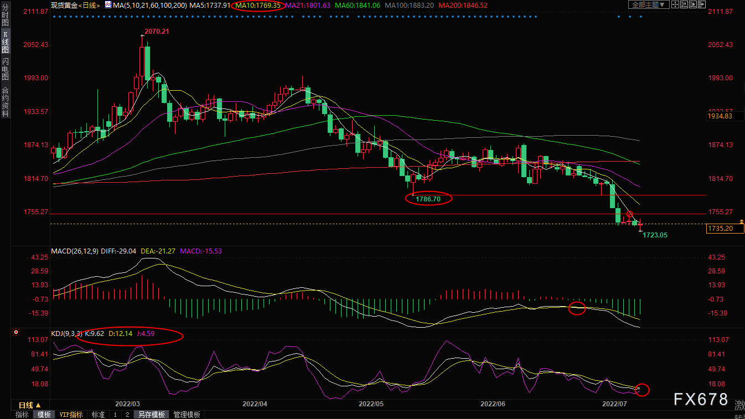Click the 管理模板 button
The height and width of the screenshot is (419, 745).
[x=187, y=415]
